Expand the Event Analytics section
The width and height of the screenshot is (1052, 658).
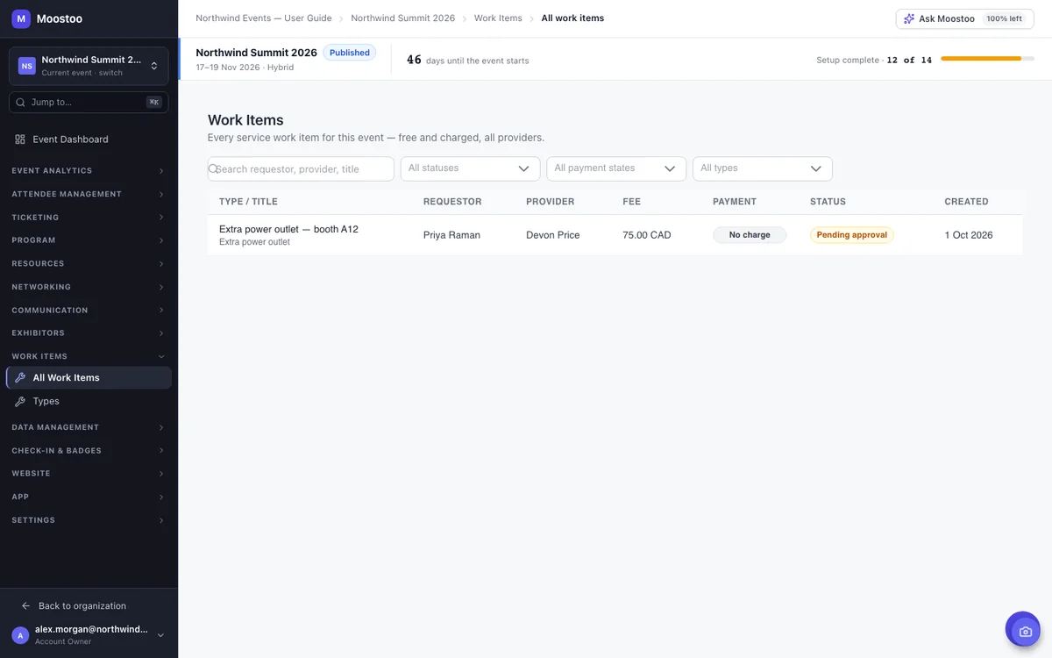coord(88,171)
